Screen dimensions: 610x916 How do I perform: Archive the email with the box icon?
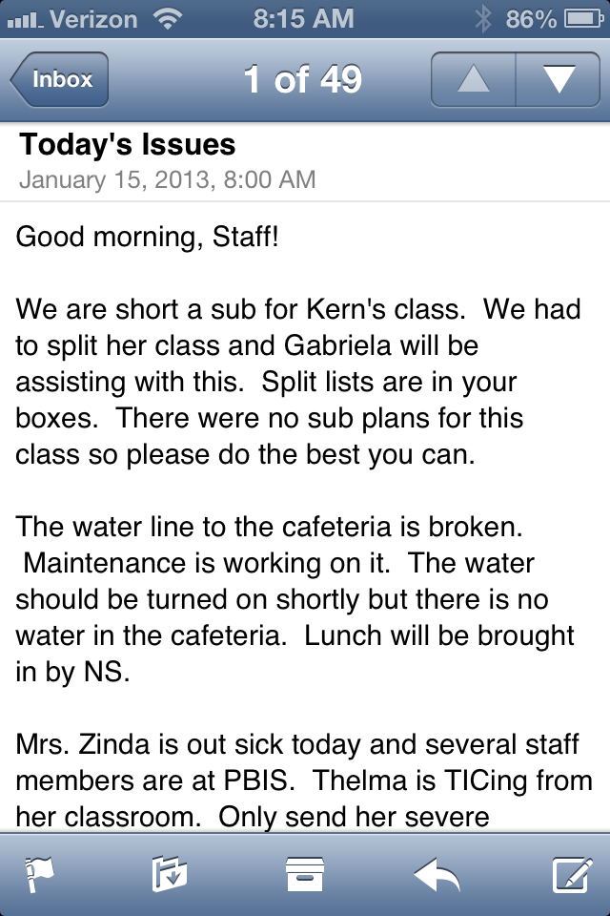(x=305, y=875)
